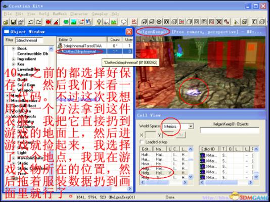Select the Hear... cell row in Cell View
Screen dimensions: 270x202
pyautogui.click(x=164, y=164)
